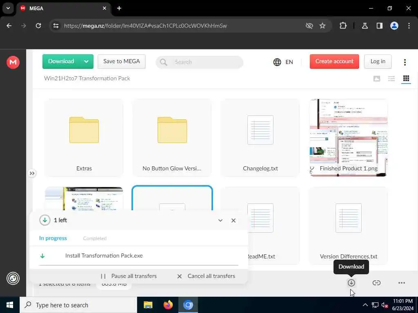Viewport: 418px width, 313px height.
Task: Select the Changelog.txt file
Action: (260, 138)
